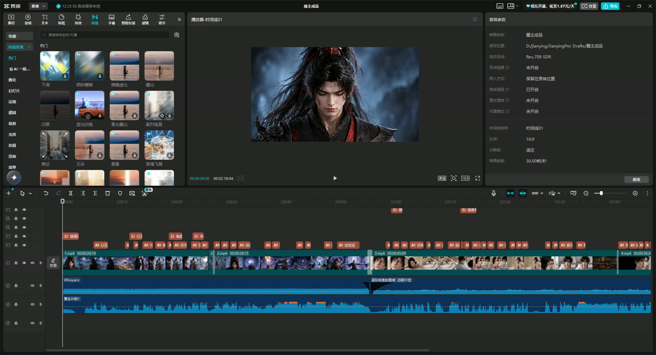
Task: Select the 幻灯片 transition category
Action: coord(14,91)
